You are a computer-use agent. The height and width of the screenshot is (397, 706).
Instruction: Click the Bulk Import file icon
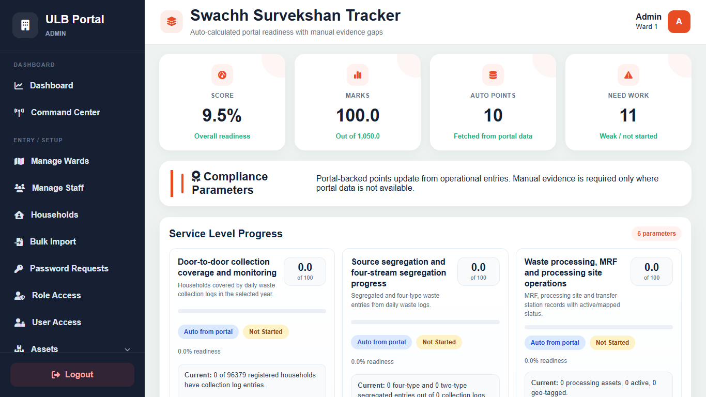click(19, 242)
